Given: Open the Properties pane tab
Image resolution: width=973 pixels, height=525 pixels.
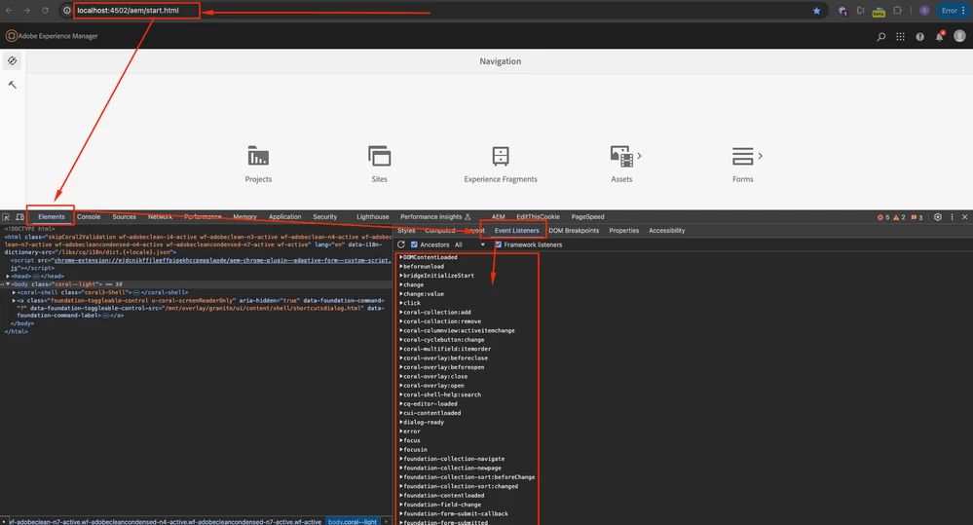Looking at the screenshot, I should tap(623, 230).
